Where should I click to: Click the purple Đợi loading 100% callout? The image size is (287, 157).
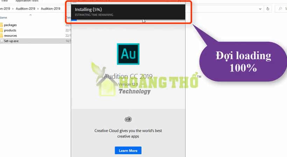tap(243, 62)
